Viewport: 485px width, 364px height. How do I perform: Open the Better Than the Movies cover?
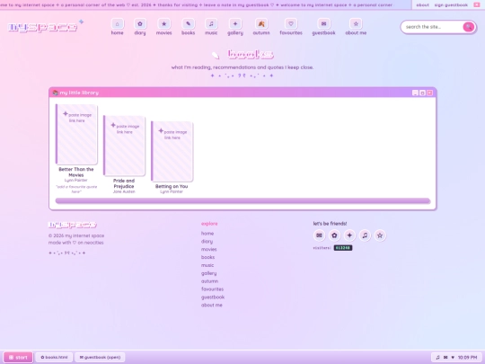(x=76, y=134)
